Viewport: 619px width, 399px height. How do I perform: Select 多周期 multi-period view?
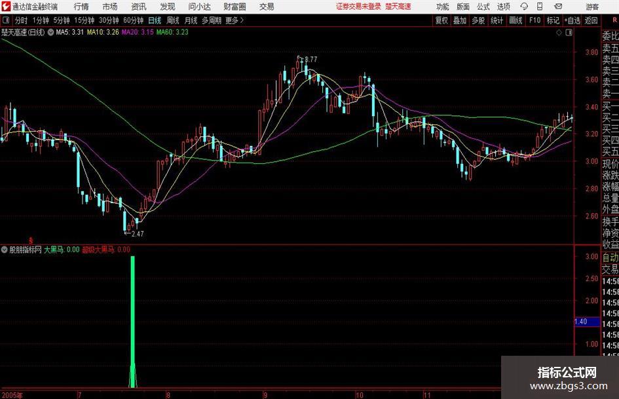pos(212,20)
